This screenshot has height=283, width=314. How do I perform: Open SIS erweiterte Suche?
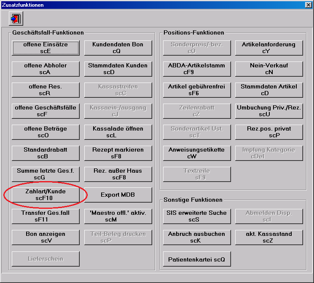pos(197,216)
